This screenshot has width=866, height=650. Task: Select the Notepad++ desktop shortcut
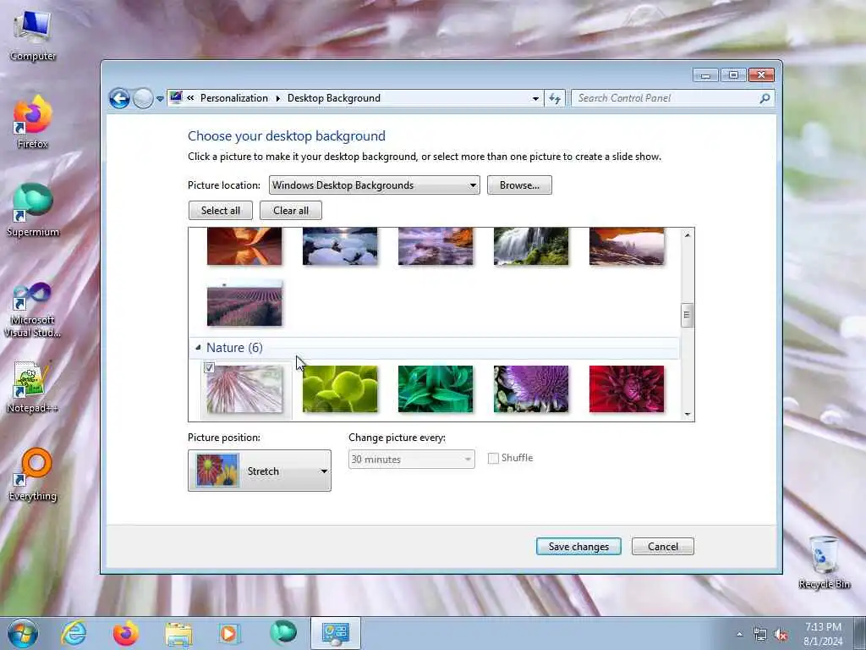click(33, 387)
